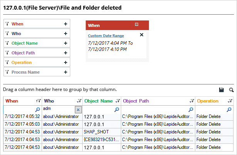The image size is (237, 155).
Task: Open the Custom Date Range link
Action: [106, 36]
